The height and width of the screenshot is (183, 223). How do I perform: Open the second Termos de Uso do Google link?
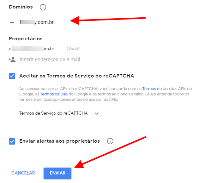tap(54, 94)
